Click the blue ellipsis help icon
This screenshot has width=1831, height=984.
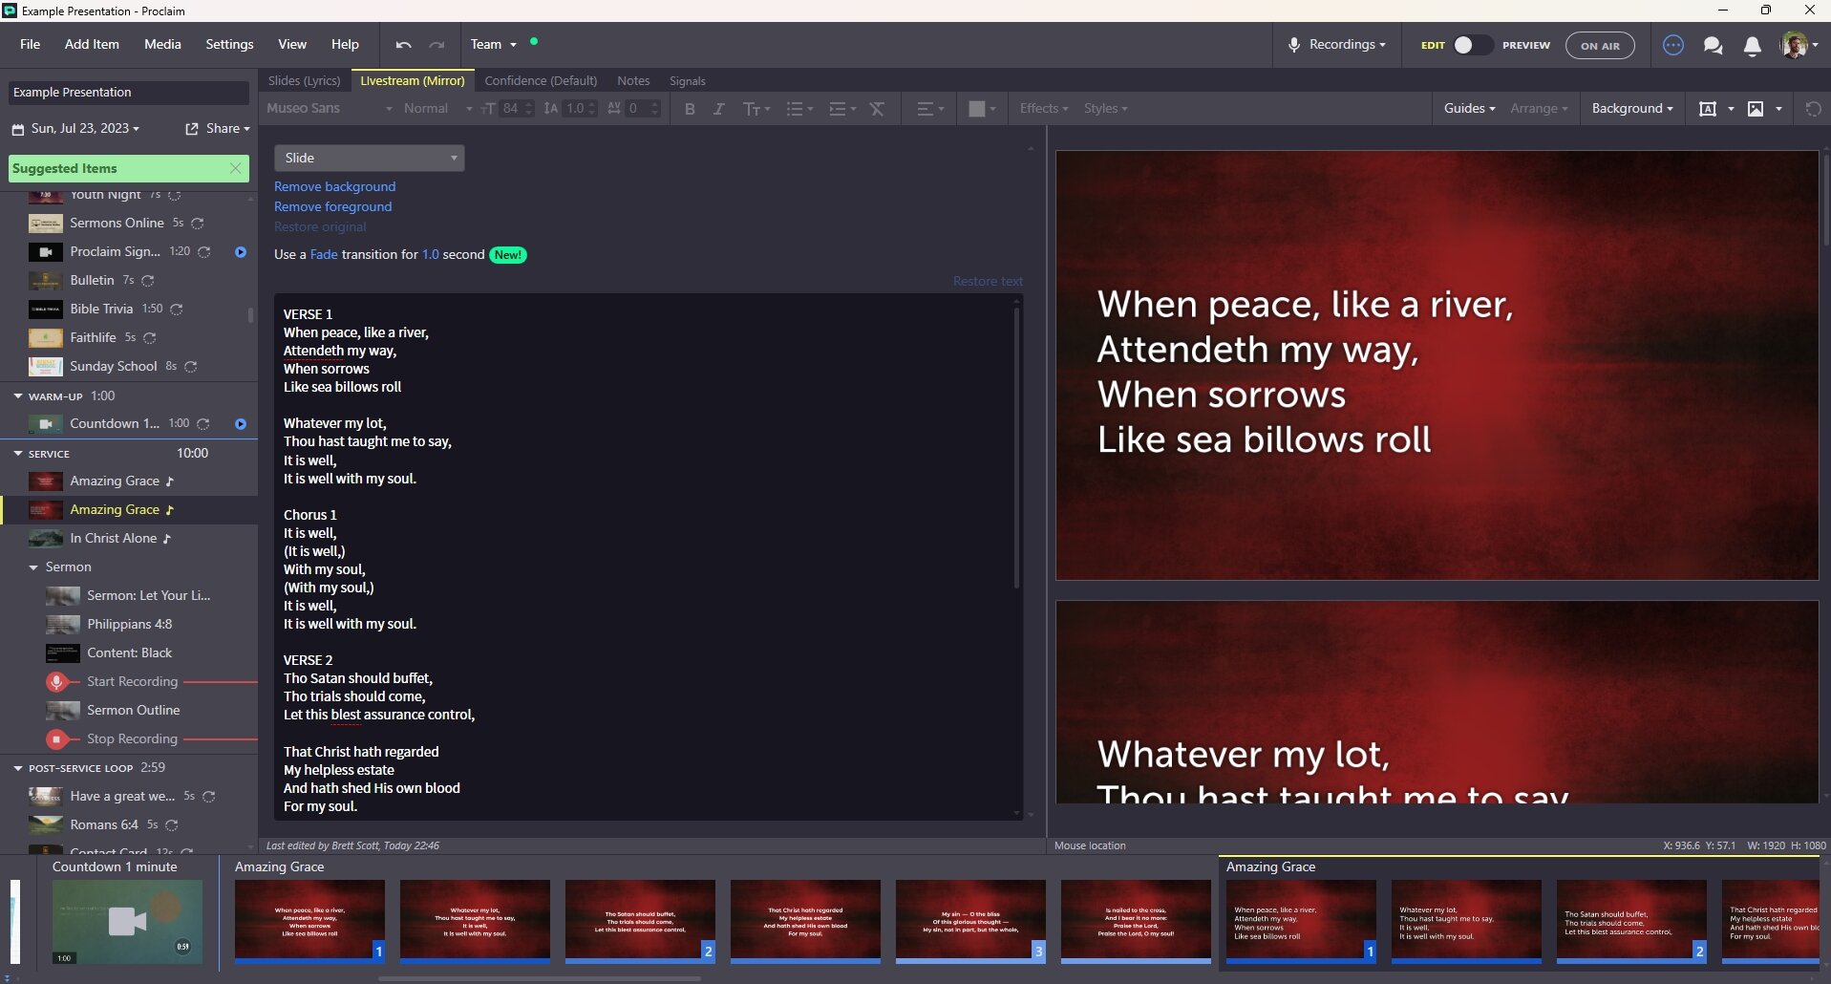tap(1673, 45)
